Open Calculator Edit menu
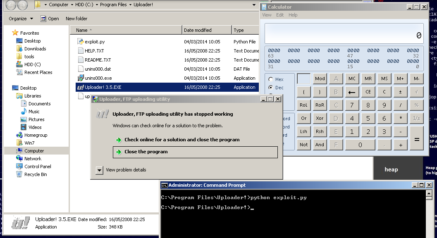Image resolution: width=437 pixels, height=238 pixels. click(280, 15)
